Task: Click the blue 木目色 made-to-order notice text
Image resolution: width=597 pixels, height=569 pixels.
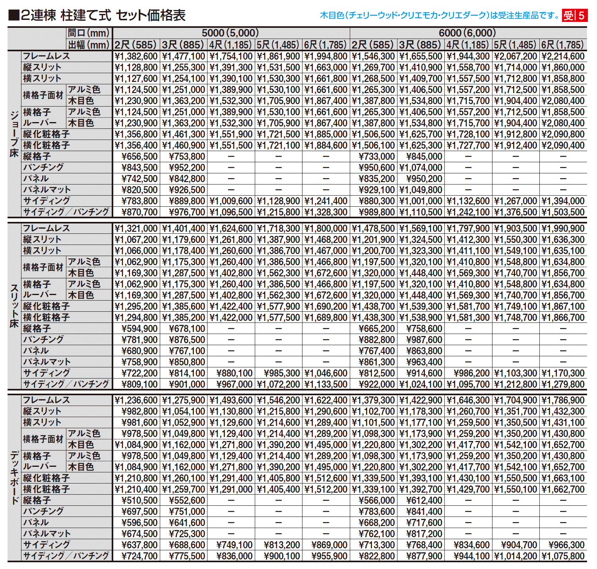Action: [440, 16]
